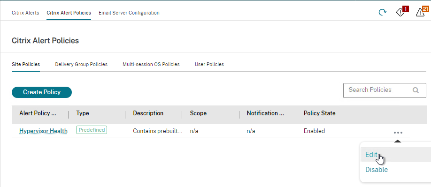
Task: Select the Citrix Alert Policies tab
Action: 69,13
